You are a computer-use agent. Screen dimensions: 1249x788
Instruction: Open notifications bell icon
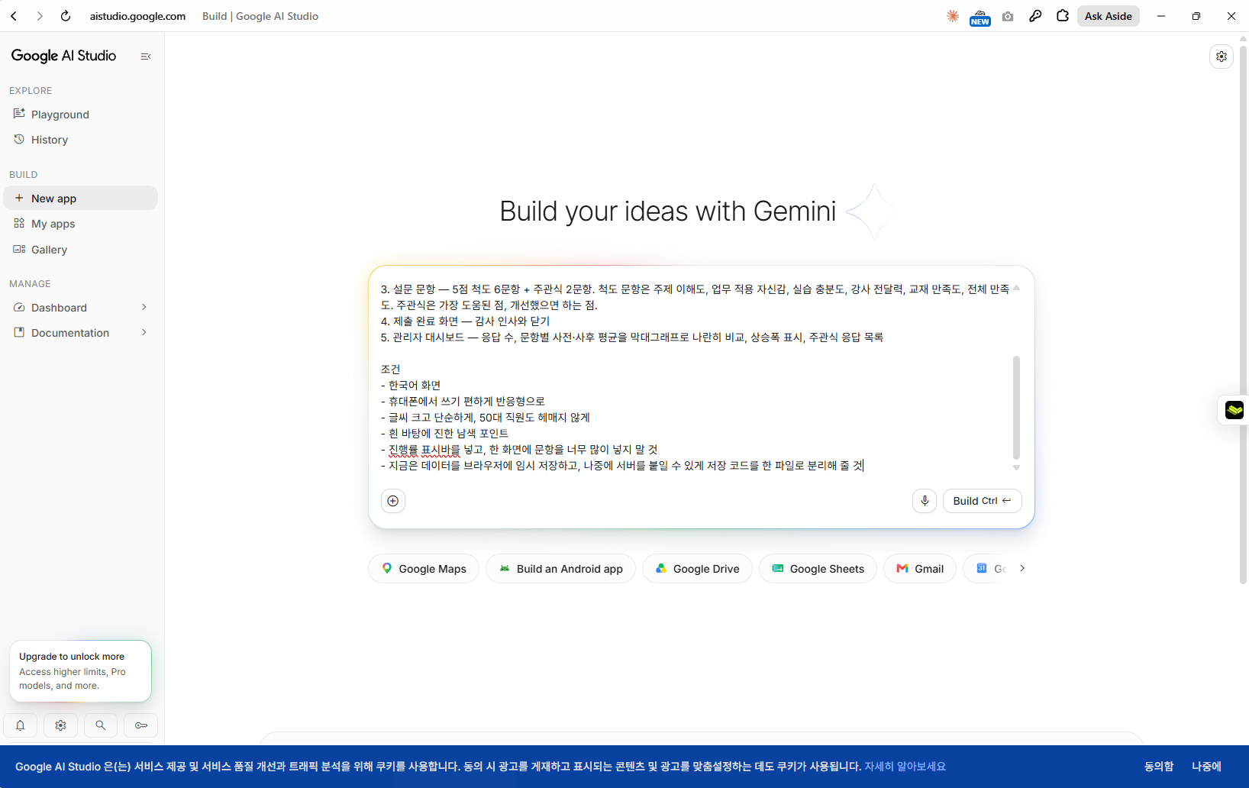(21, 725)
